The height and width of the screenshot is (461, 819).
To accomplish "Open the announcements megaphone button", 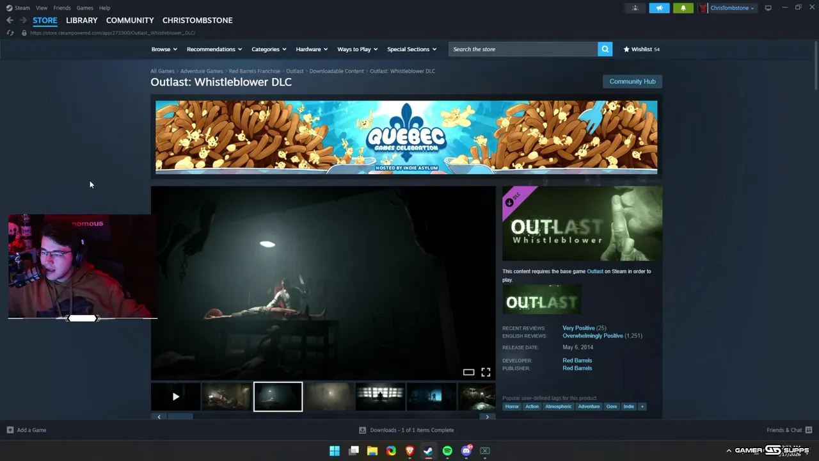I will [659, 8].
